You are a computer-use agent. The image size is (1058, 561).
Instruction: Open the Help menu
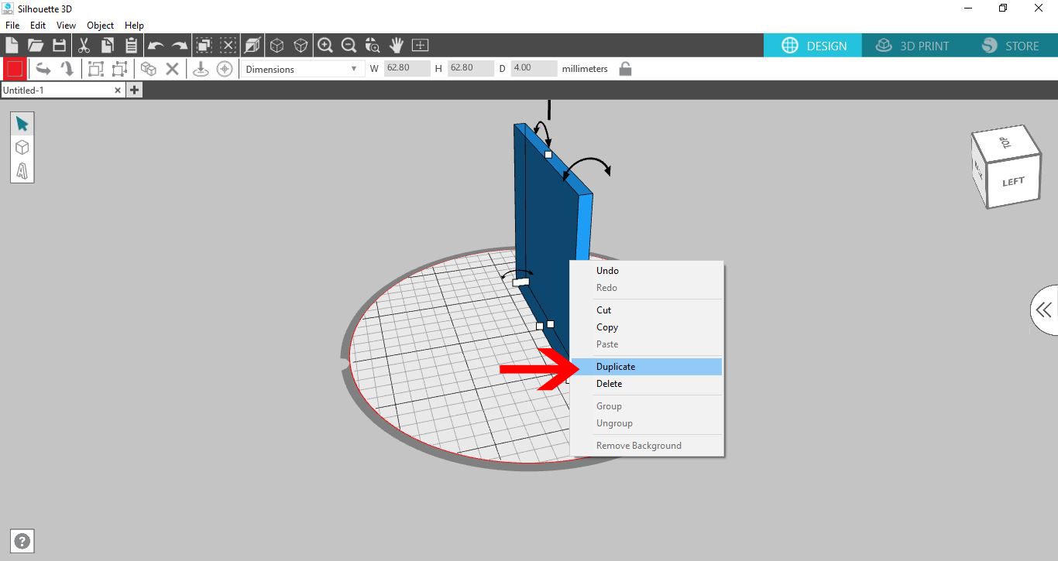point(134,26)
